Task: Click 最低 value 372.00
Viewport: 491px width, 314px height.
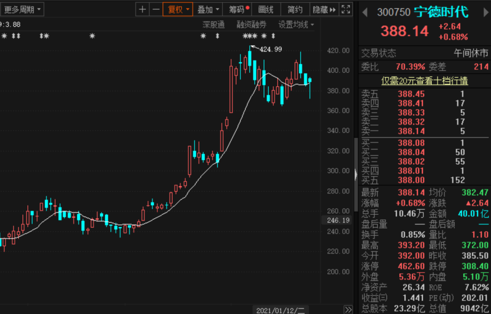Action: pyautogui.click(x=475, y=245)
